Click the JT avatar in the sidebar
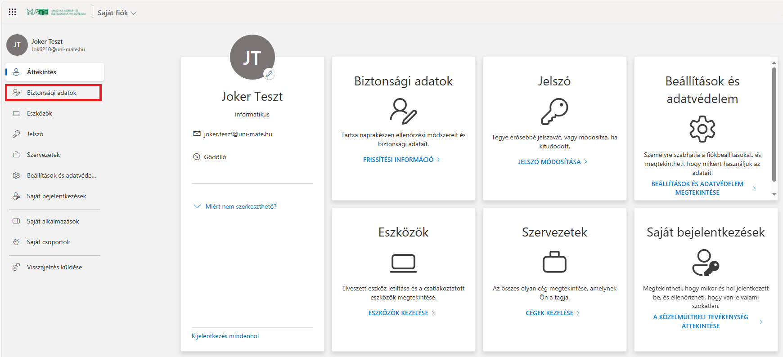 coord(17,45)
